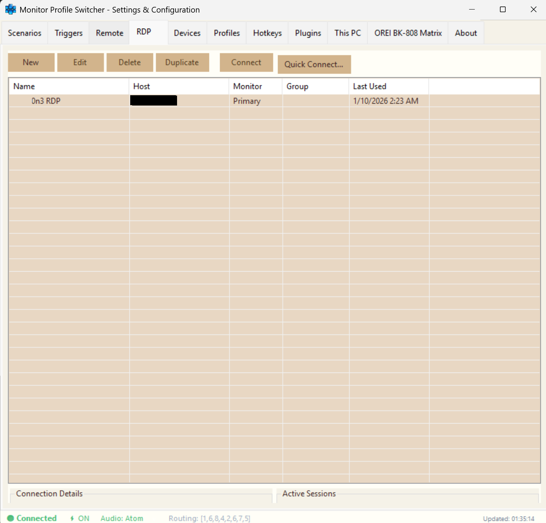Open the OREI BK-808 Matrix tab
This screenshot has width=546, height=523.
(x=407, y=33)
